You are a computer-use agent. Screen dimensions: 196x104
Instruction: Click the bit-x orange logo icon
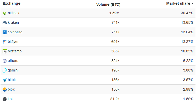(5, 90)
